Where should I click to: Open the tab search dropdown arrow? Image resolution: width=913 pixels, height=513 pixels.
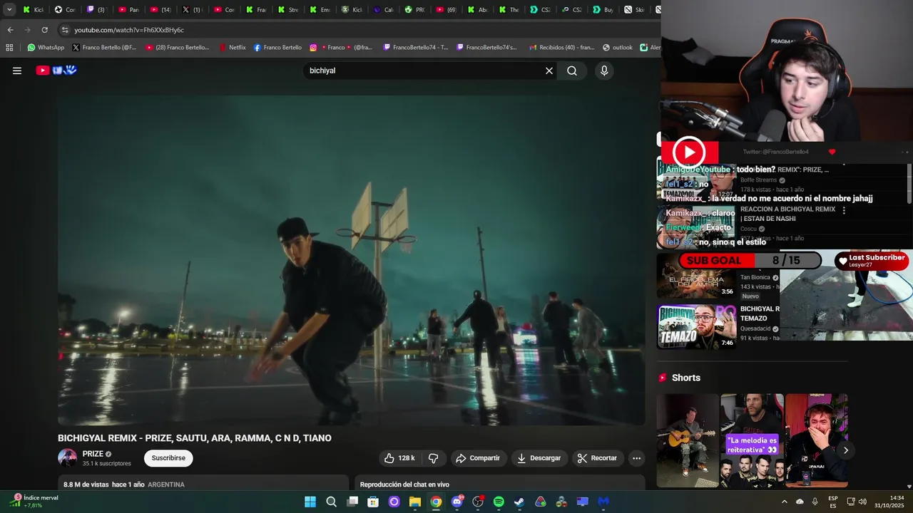[9, 9]
